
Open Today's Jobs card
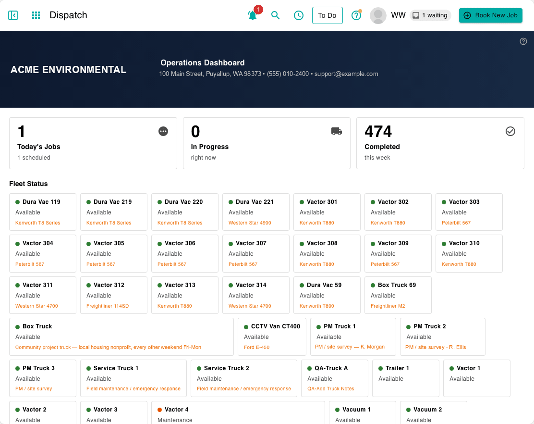93,143
